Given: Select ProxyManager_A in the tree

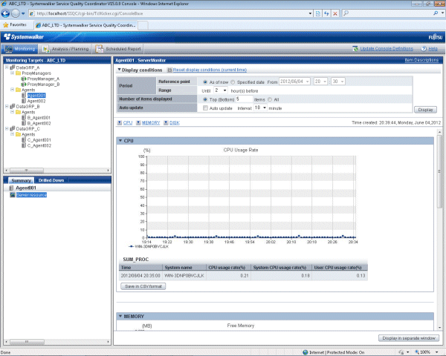Looking at the screenshot, I should pyautogui.click(x=43, y=79).
